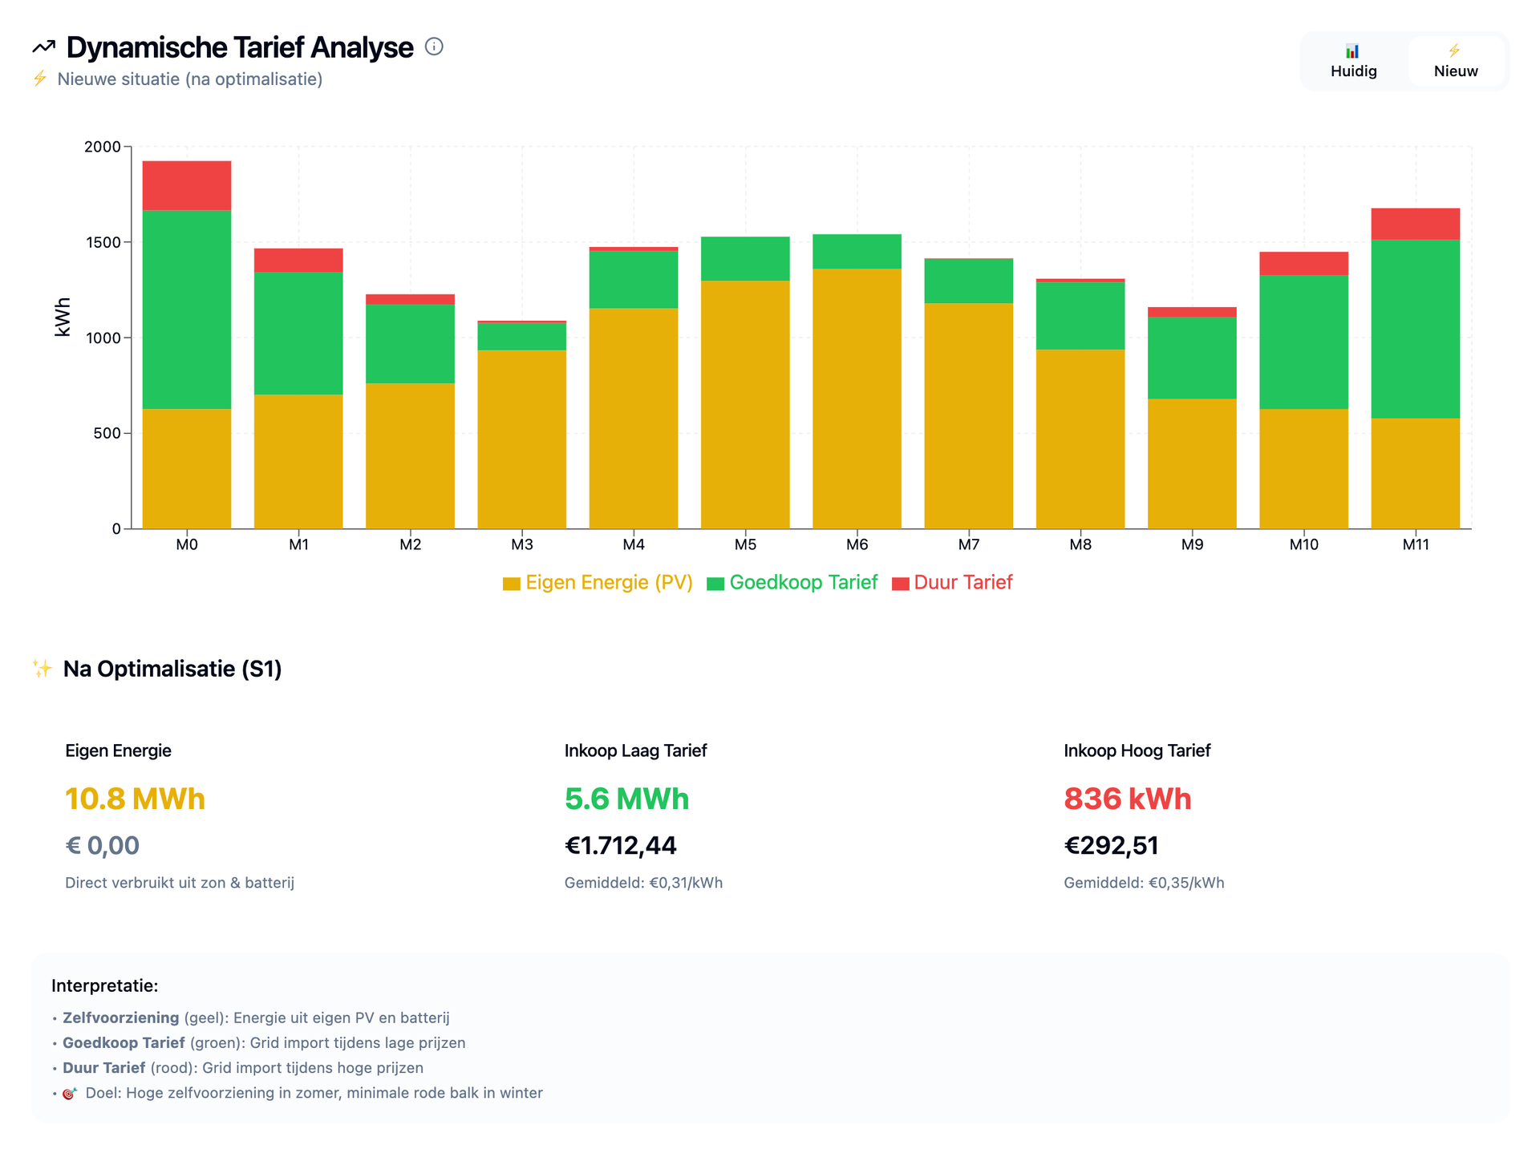Viewport: 1540px width, 1153px height.
Task: Click the 10.8 MWh Eigen Energie value
Action: [x=135, y=799]
